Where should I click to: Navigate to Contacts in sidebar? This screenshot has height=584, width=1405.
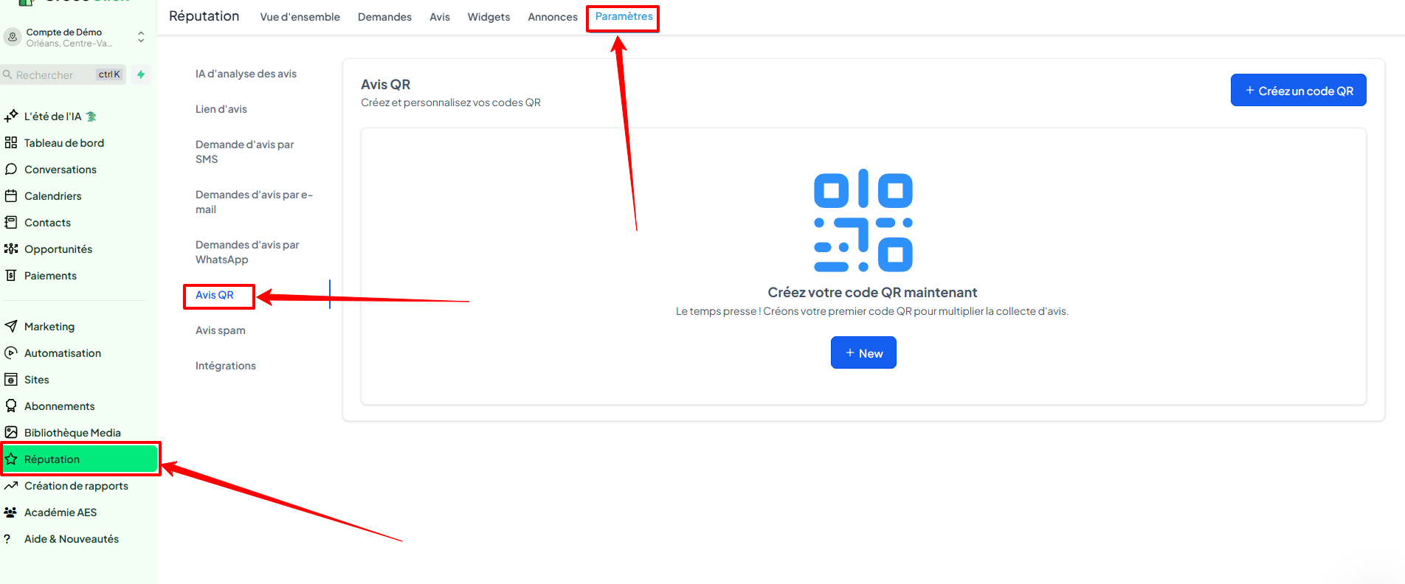click(47, 223)
